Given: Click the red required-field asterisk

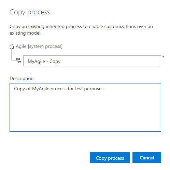Looking at the screenshot, I should 163,57.
